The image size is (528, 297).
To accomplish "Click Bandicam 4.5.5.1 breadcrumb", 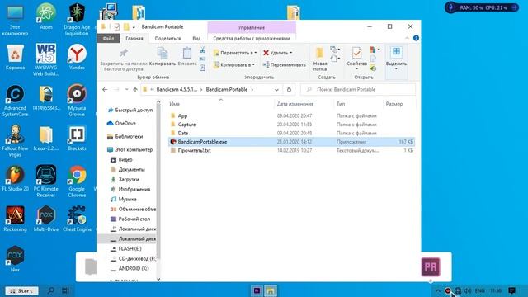I will point(177,90).
